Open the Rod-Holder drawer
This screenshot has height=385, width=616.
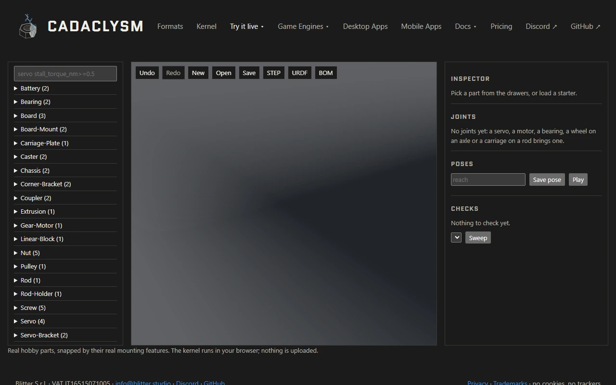(65, 294)
